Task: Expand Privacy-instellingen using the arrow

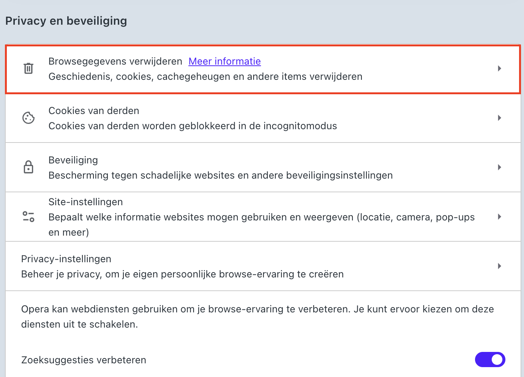Action: (x=500, y=266)
